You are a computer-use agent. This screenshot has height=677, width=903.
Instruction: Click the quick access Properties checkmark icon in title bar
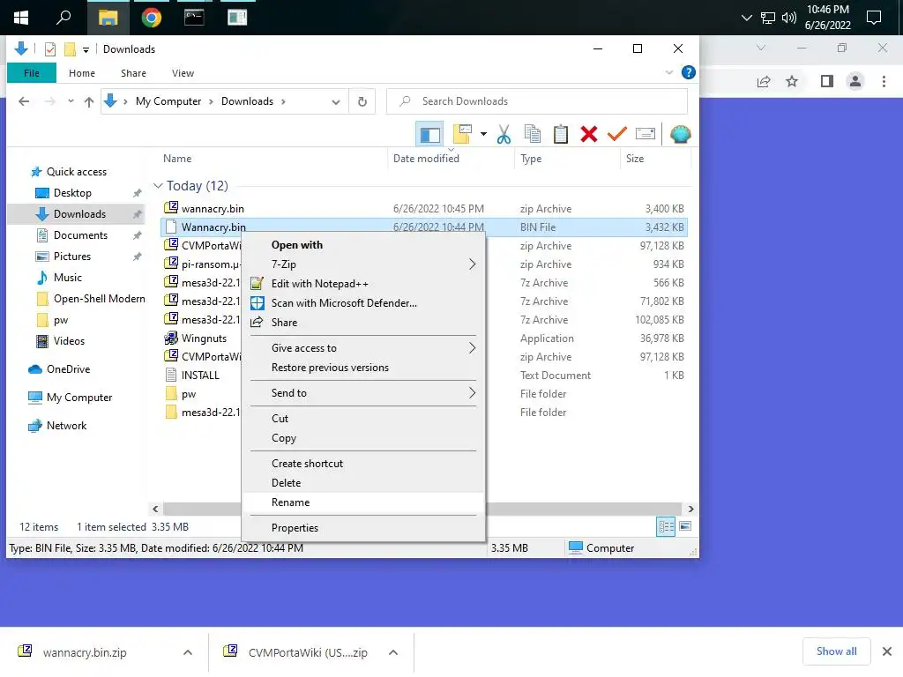50,49
